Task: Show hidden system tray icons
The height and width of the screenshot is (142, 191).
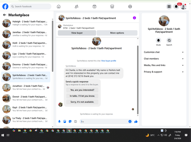Action: (x=158, y=135)
